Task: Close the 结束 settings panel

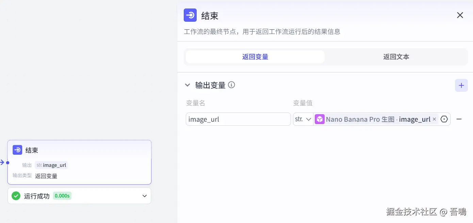Action: (x=460, y=15)
